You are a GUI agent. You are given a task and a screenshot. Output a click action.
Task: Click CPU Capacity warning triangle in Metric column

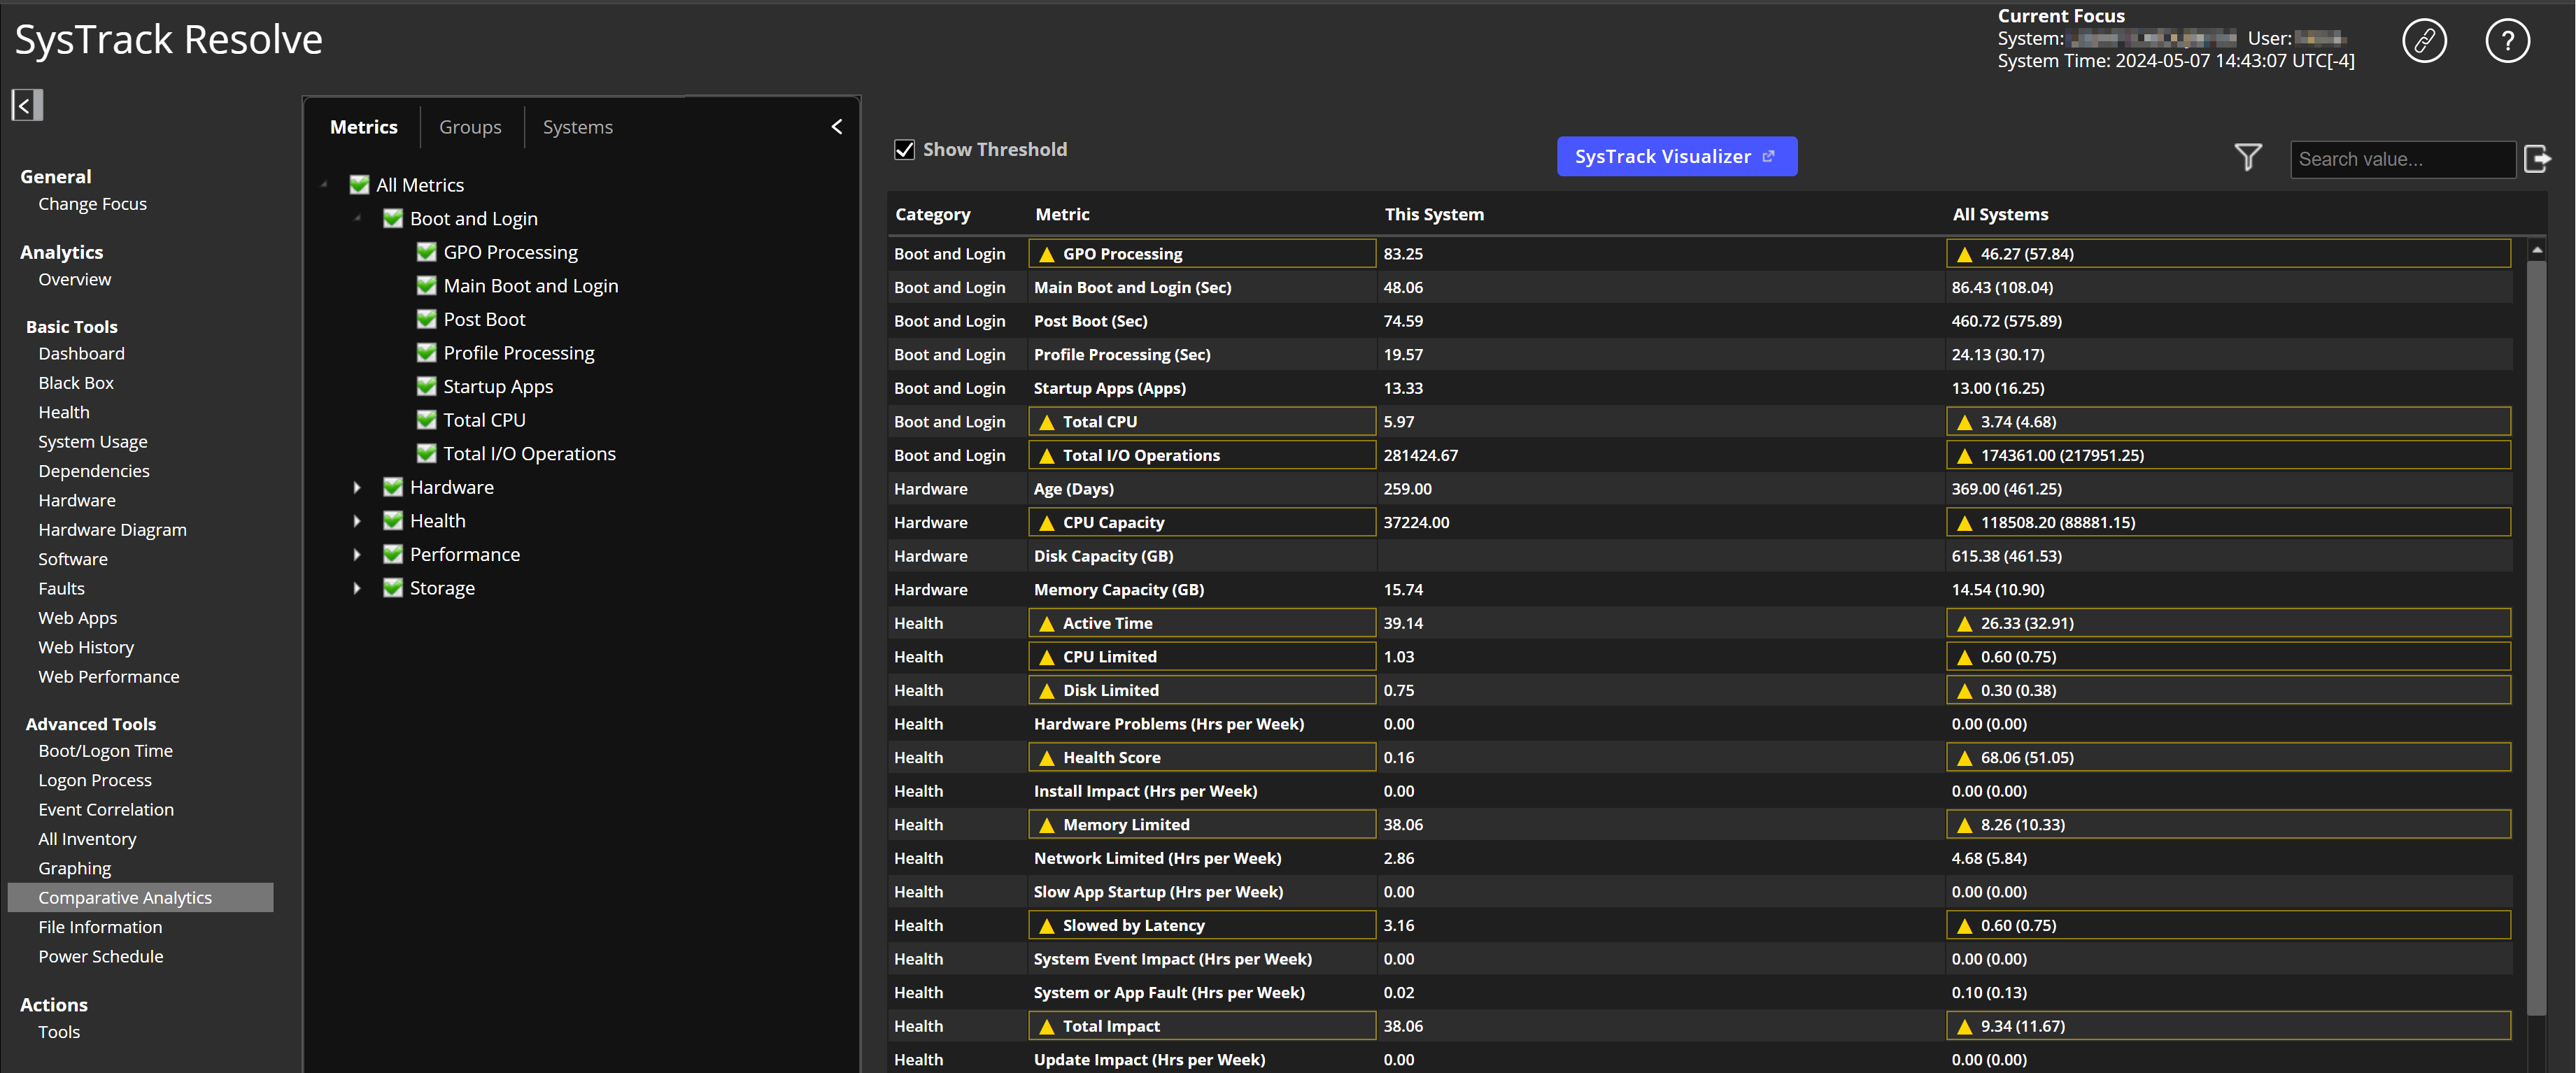(x=1047, y=523)
